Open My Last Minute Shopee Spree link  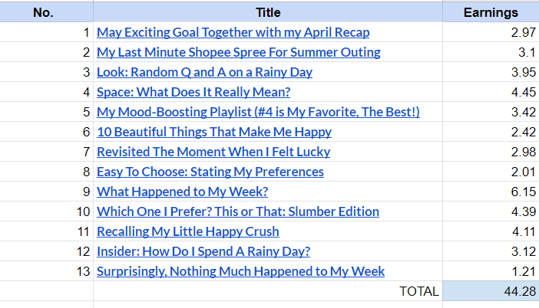[x=239, y=52]
